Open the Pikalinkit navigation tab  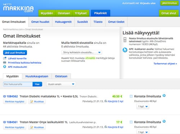pyautogui.click(x=100, y=13)
